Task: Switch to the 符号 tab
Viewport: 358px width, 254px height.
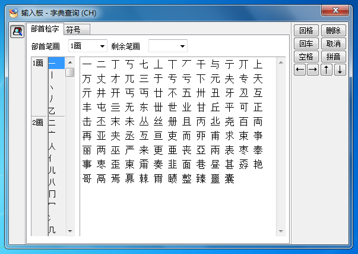Action: click(x=74, y=29)
